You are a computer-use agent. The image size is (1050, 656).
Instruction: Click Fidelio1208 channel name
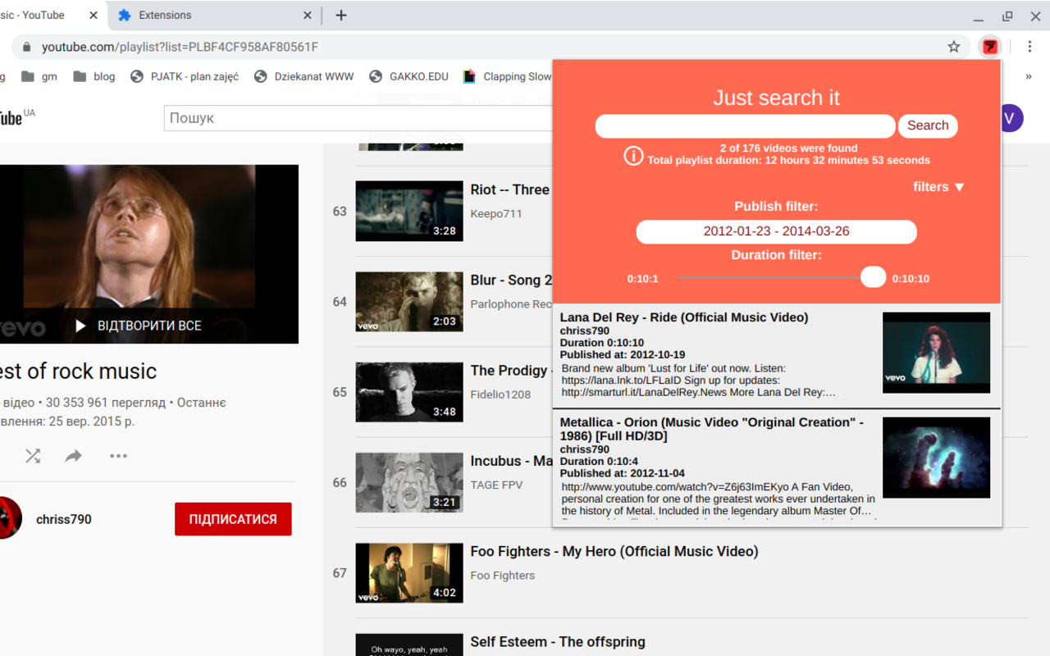500,394
